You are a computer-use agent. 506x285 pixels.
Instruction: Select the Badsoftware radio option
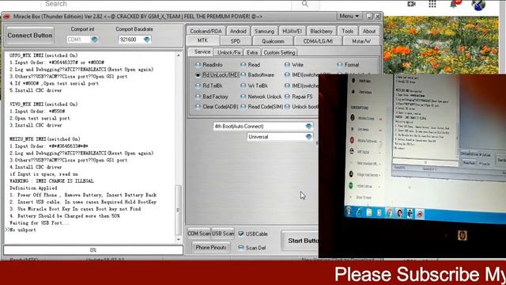[257, 75]
